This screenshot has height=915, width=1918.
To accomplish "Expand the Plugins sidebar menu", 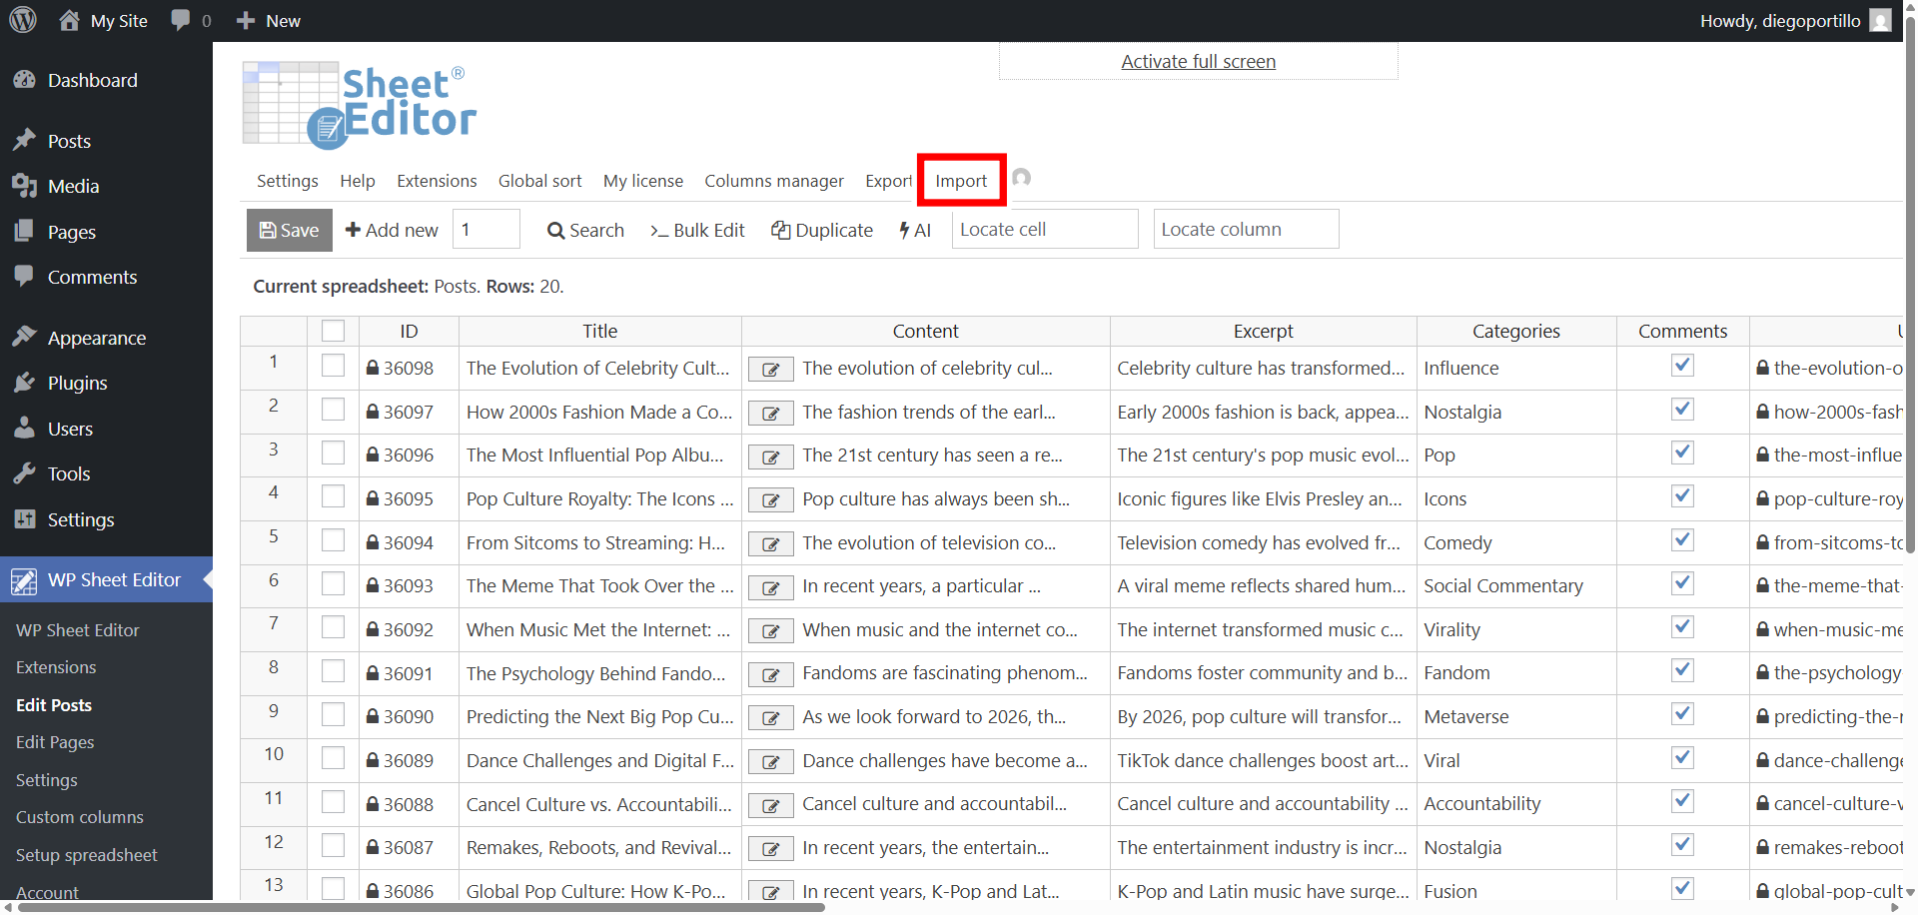I will (x=77, y=384).
